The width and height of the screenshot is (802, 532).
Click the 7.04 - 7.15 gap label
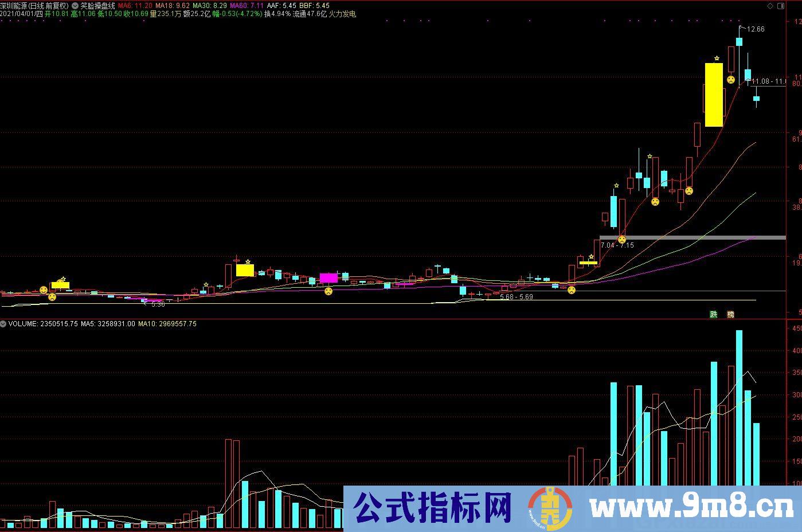click(x=617, y=245)
